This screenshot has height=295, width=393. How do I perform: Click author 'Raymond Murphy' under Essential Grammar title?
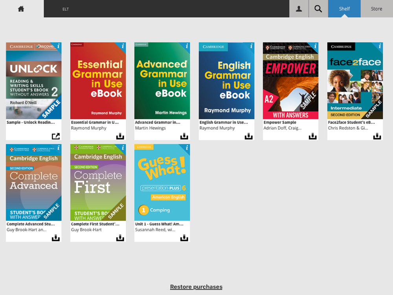pyautogui.click(x=89, y=128)
